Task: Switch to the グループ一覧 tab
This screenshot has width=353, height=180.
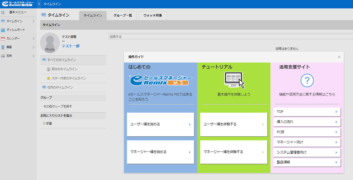Action: click(x=123, y=16)
